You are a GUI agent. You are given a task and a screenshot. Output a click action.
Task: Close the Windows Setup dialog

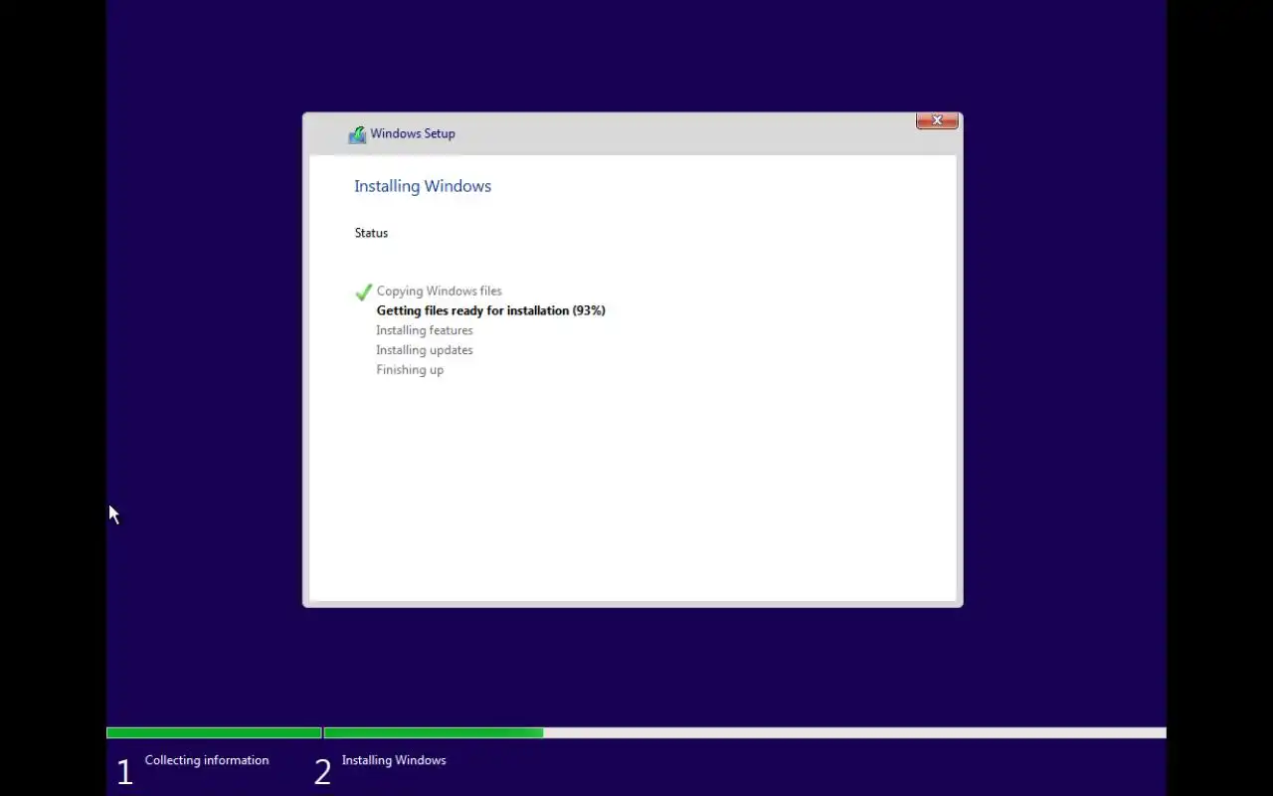coord(937,120)
